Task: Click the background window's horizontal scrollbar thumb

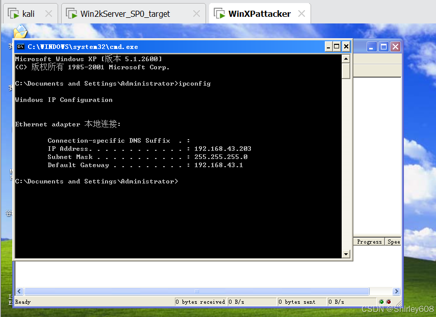Action: coord(197,291)
